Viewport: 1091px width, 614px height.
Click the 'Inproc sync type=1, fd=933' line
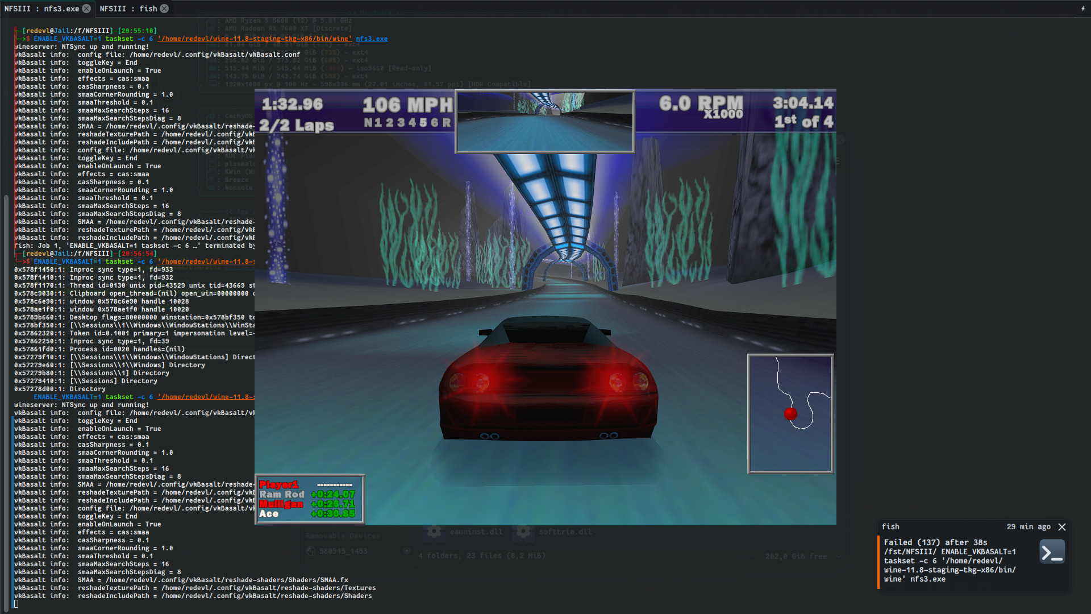tap(94, 269)
